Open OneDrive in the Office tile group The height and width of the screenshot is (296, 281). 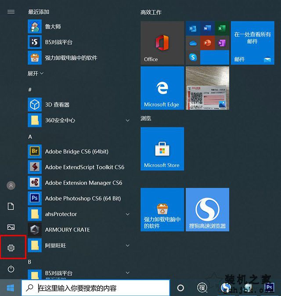[193, 43]
